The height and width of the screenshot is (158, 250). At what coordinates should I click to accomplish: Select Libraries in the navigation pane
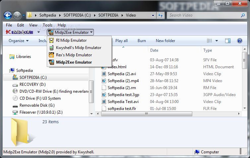(20, 57)
